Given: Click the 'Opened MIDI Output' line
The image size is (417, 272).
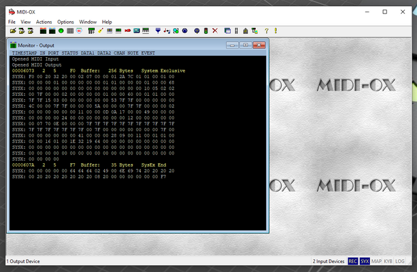Looking at the screenshot, I should pos(37,65).
